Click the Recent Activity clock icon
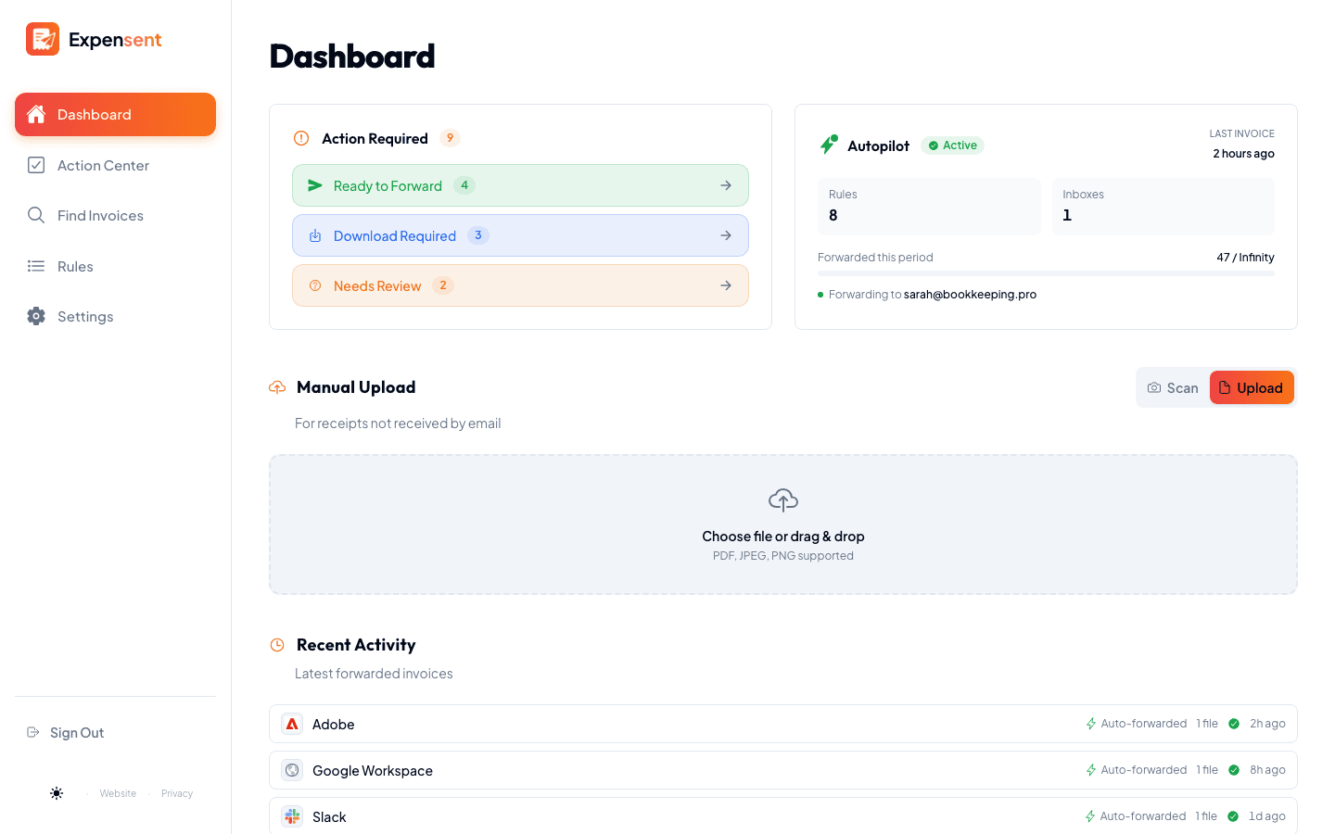1335x834 pixels. click(276, 644)
